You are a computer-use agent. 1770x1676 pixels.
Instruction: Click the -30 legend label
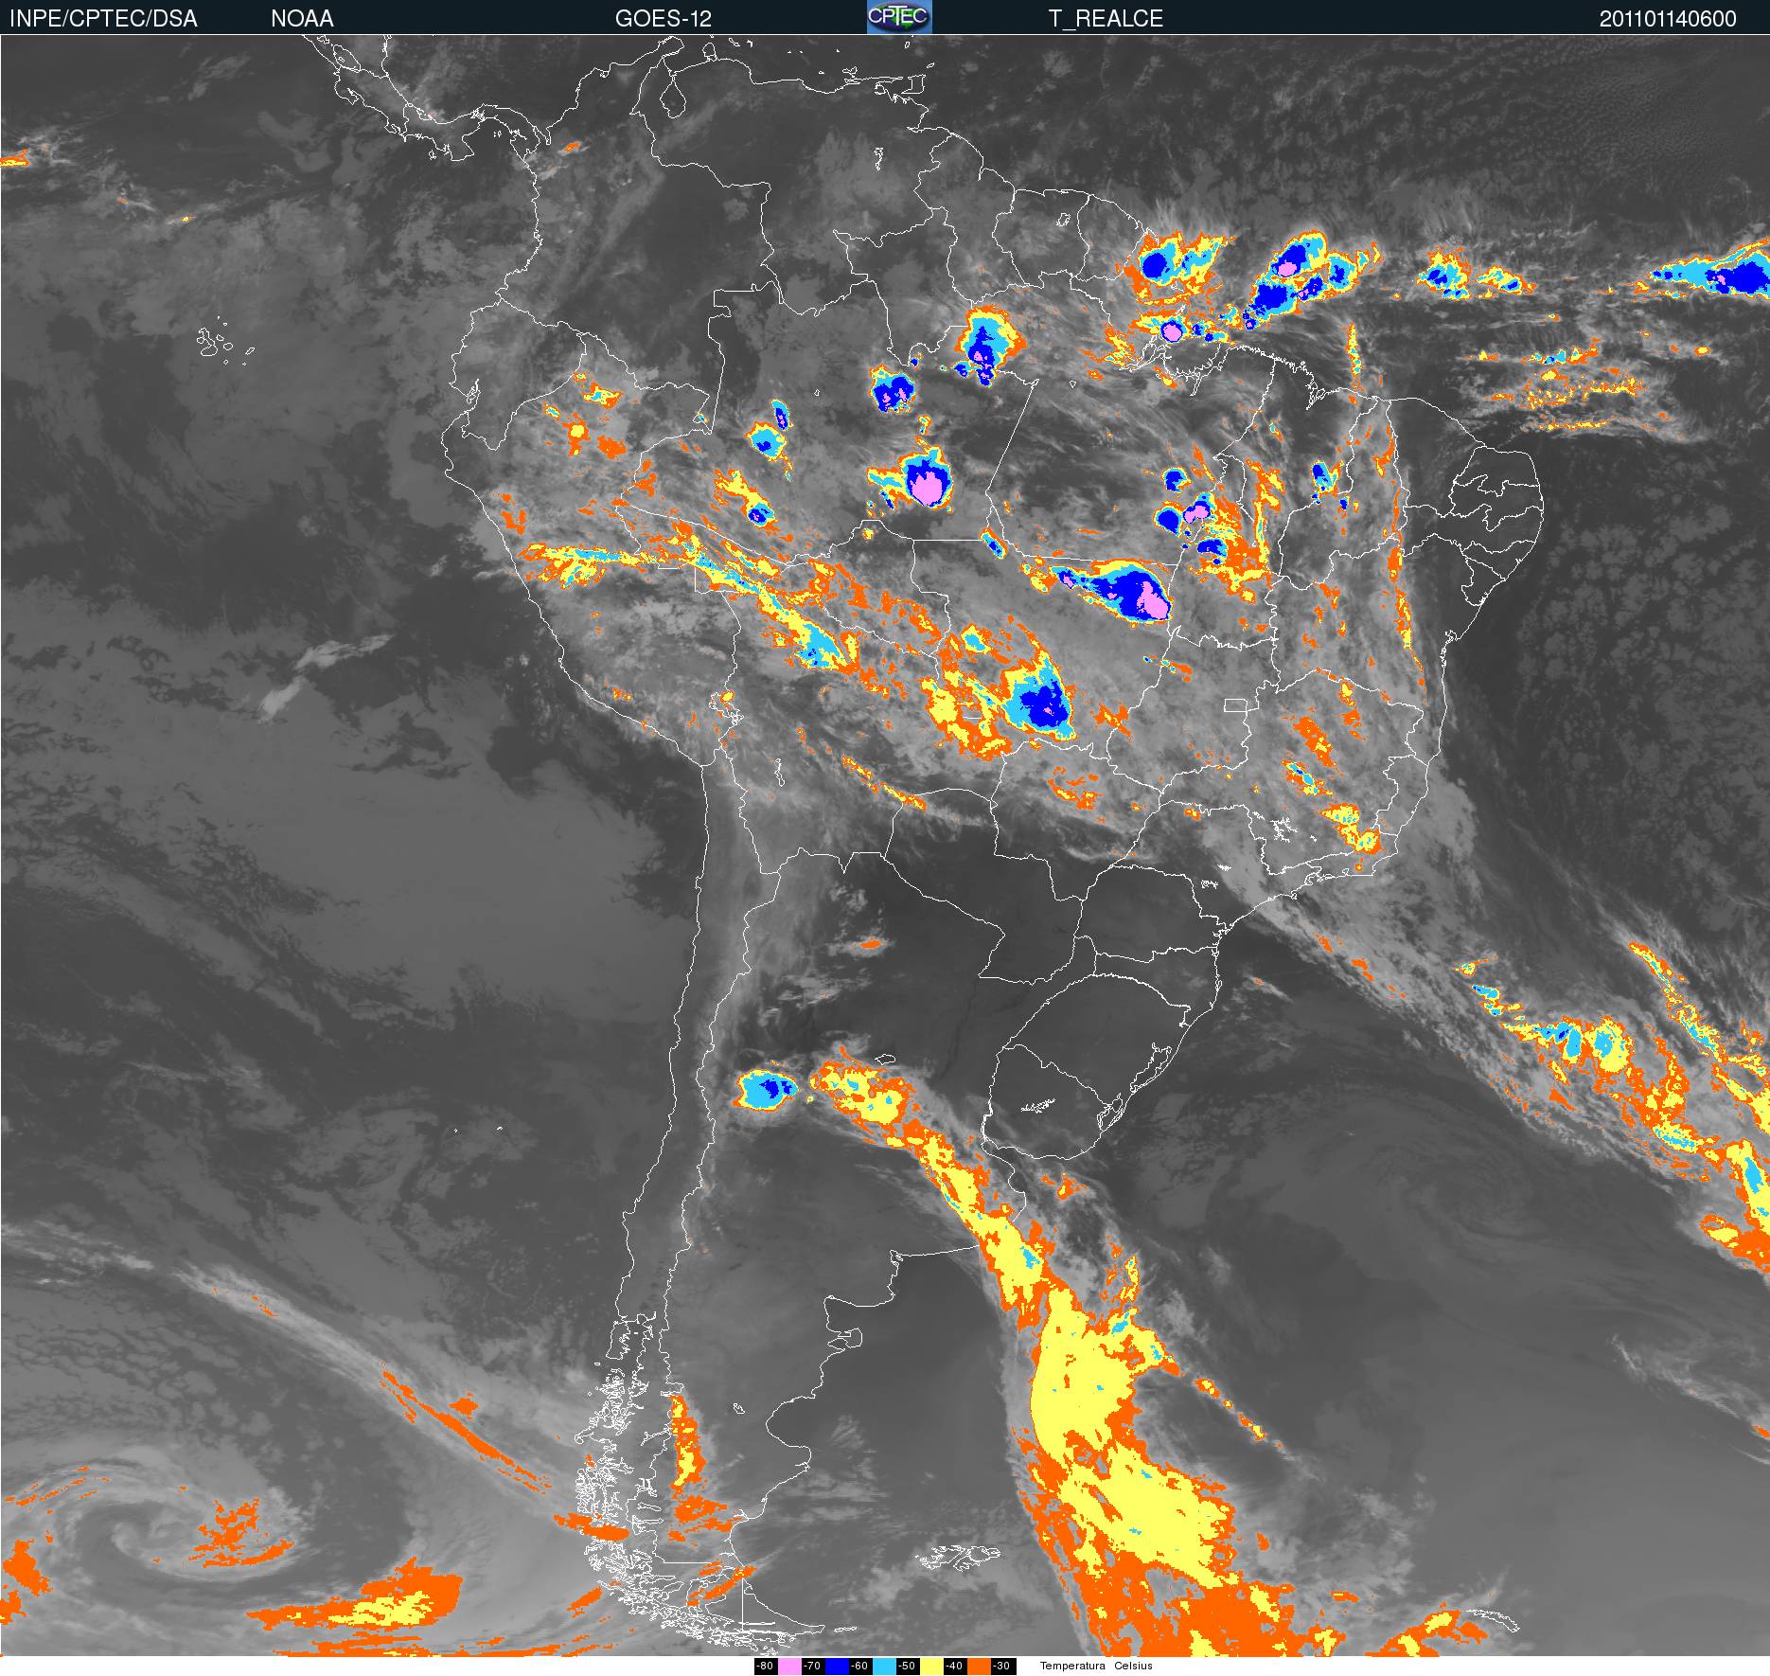[x=1001, y=1667]
